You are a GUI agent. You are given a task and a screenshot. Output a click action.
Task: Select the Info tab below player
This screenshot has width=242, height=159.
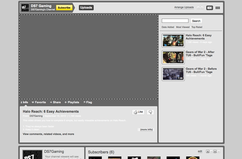[x=24, y=102]
